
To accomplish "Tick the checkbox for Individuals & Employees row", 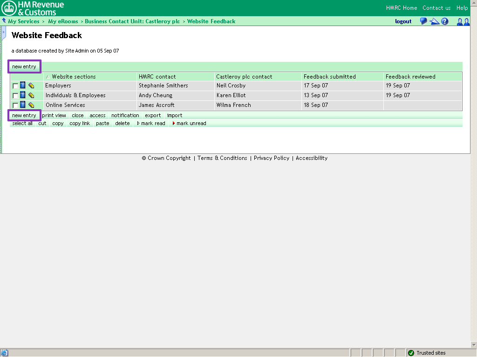I will click(x=15, y=96).
